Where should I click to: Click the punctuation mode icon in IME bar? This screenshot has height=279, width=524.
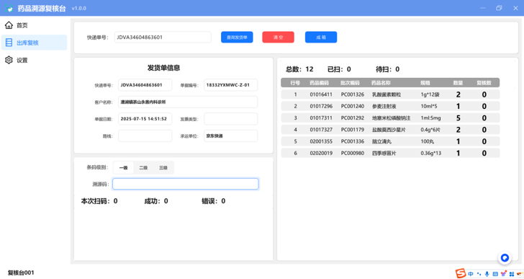point(479,274)
